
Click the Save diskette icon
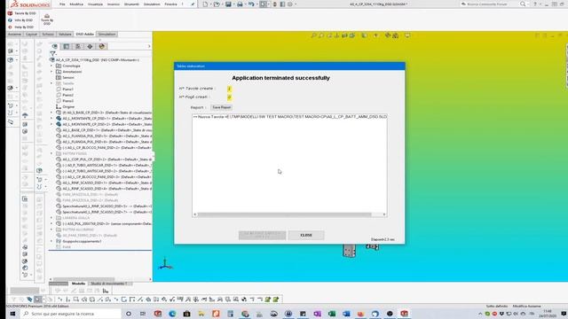point(228,4)
